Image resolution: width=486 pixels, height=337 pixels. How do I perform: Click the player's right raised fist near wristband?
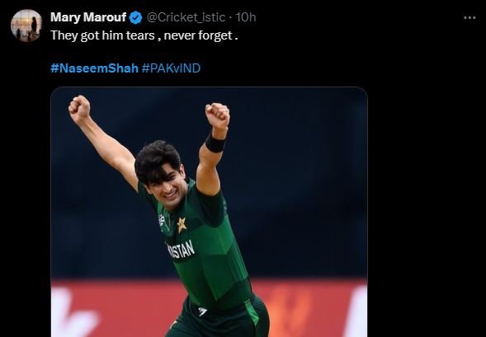218,116
